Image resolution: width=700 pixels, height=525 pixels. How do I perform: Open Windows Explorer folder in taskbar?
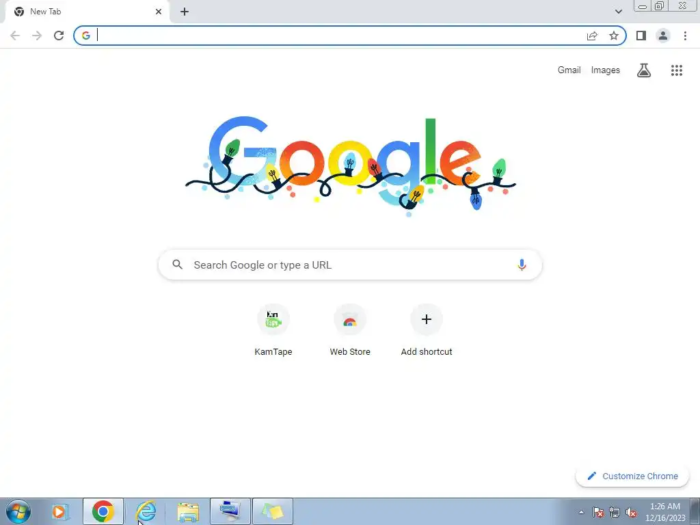(x=188, y=511)
